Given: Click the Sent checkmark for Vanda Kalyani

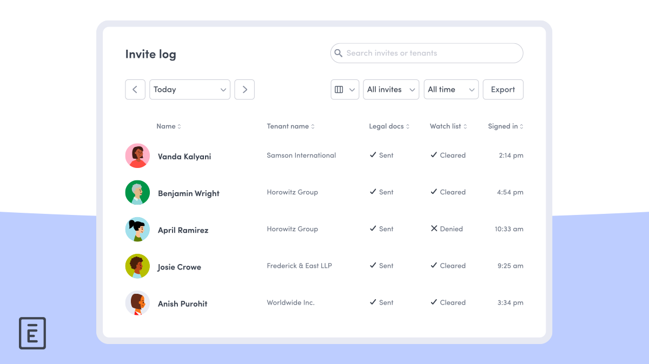Looking at the screenshot, I should (x=373, y=155).
